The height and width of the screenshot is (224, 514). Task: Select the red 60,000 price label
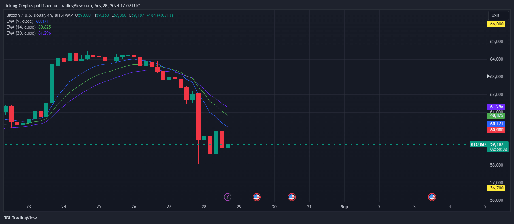click(496, 130)
